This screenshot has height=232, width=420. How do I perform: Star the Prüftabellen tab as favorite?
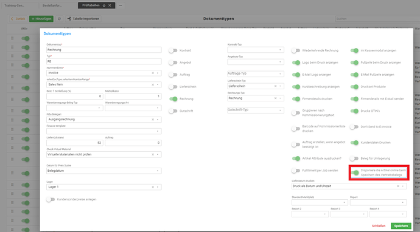pos(104,5)
